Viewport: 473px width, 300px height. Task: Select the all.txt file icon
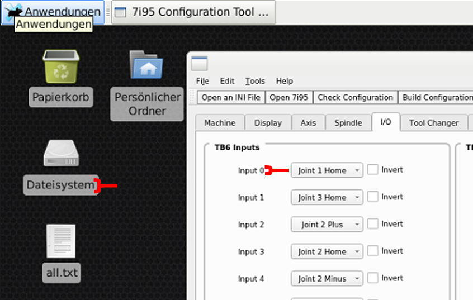[61, 241]
